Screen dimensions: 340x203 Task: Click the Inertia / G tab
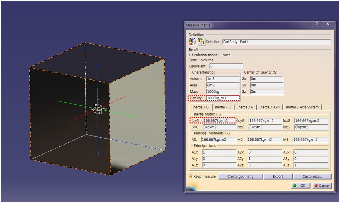pos(201,107)
